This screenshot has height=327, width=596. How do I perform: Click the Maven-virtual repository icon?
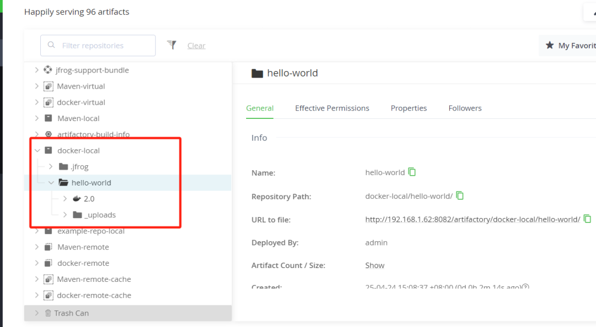tap(48, 86)
